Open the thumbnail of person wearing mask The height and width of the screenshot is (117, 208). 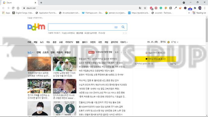click(39, 108)
